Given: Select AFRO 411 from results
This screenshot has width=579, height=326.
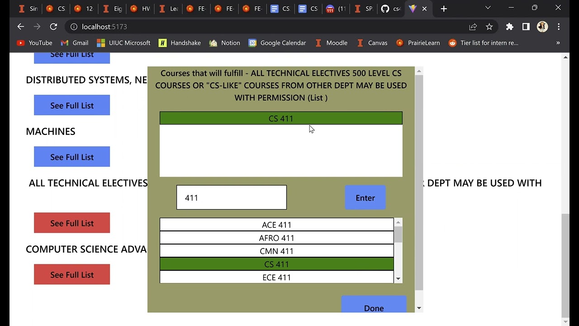Looking at the screenshot, I should pos(277,238).
